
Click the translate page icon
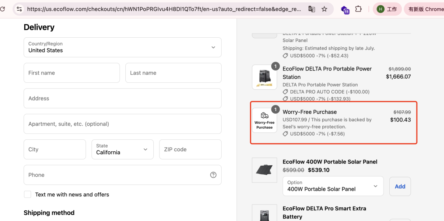pos(312,9)
